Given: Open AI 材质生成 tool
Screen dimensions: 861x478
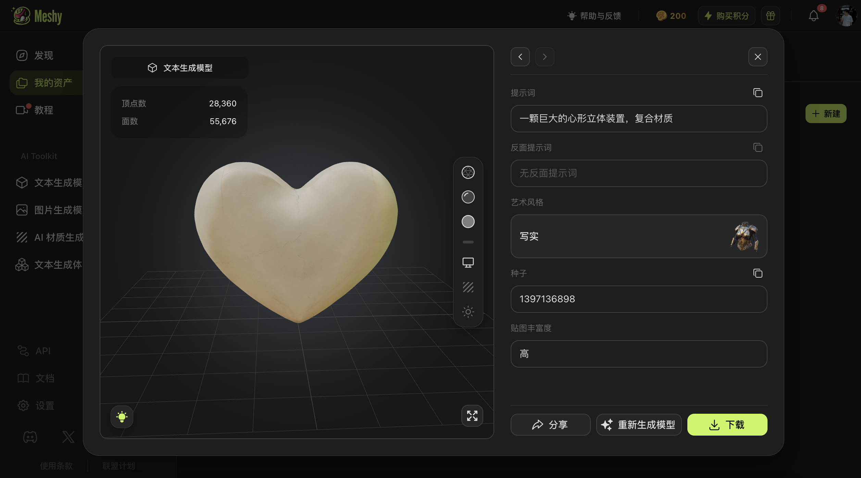Looking at the screenshot, I should (x=49, y=237).
